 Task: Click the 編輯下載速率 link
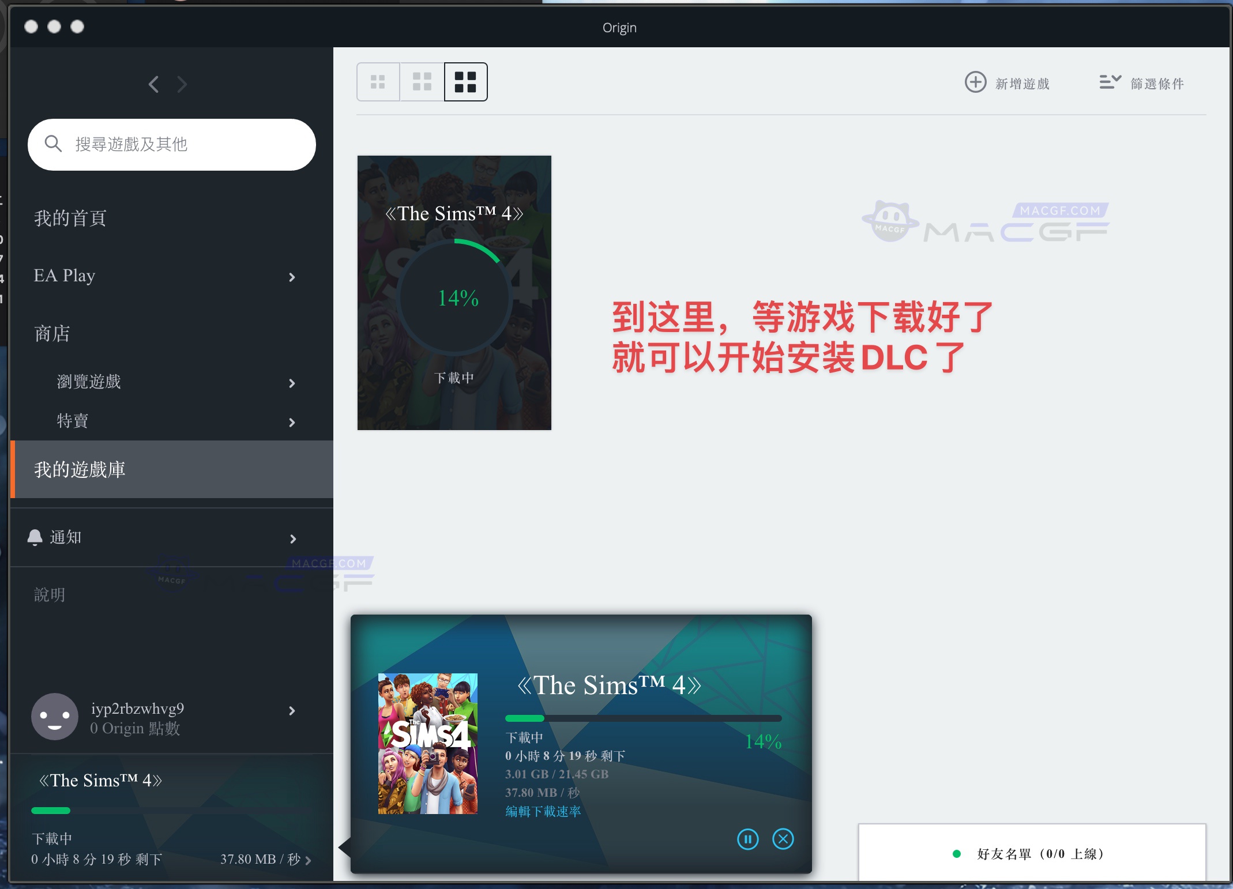click(542, 811)
